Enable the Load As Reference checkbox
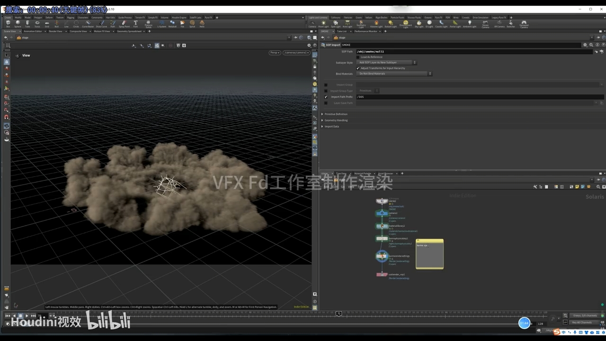The image size is (606, 341). pyautogui.click(x=358, y=57)
